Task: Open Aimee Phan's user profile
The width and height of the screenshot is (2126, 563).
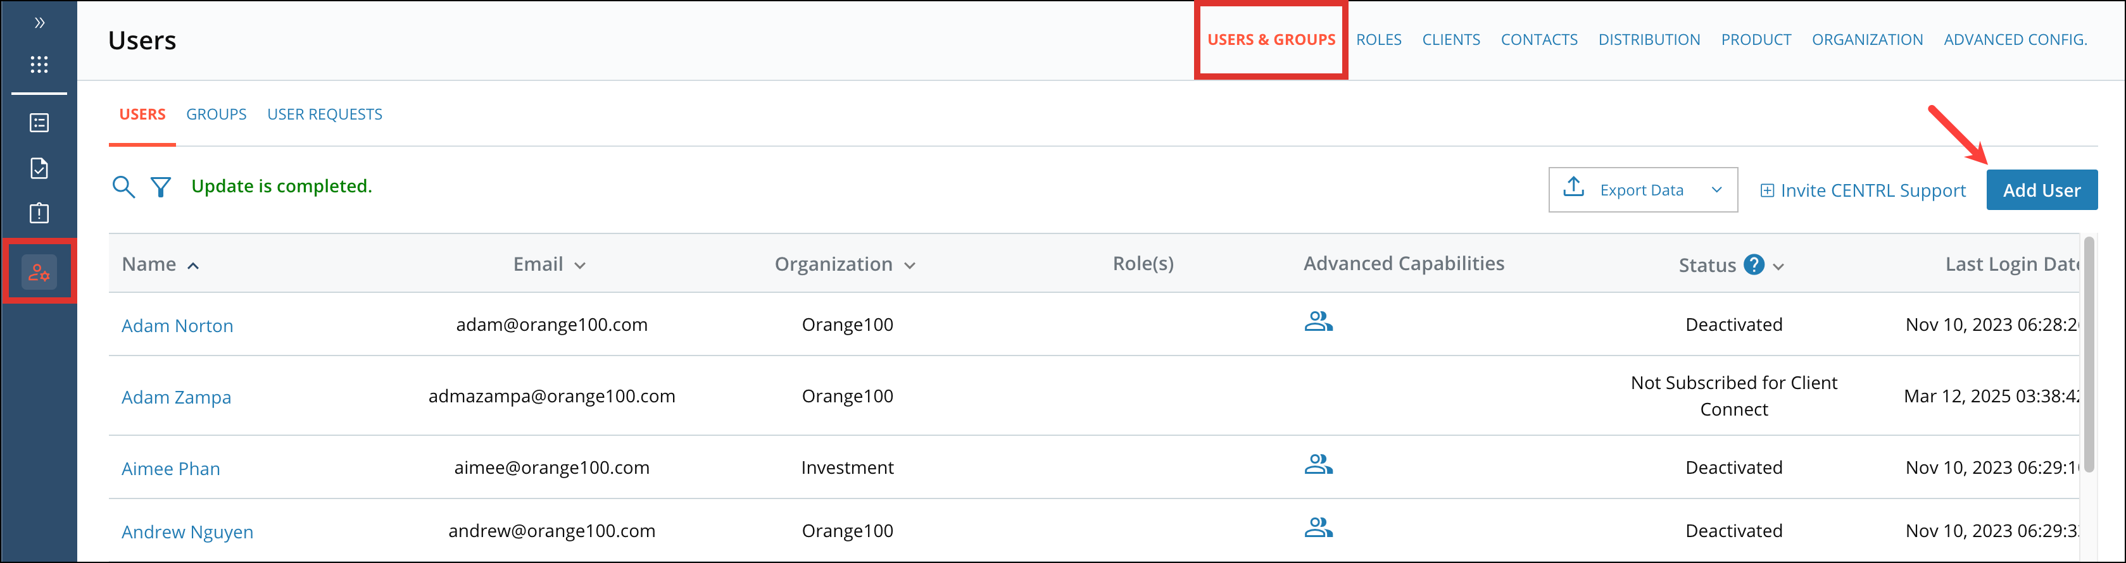Action: point(170,468)
